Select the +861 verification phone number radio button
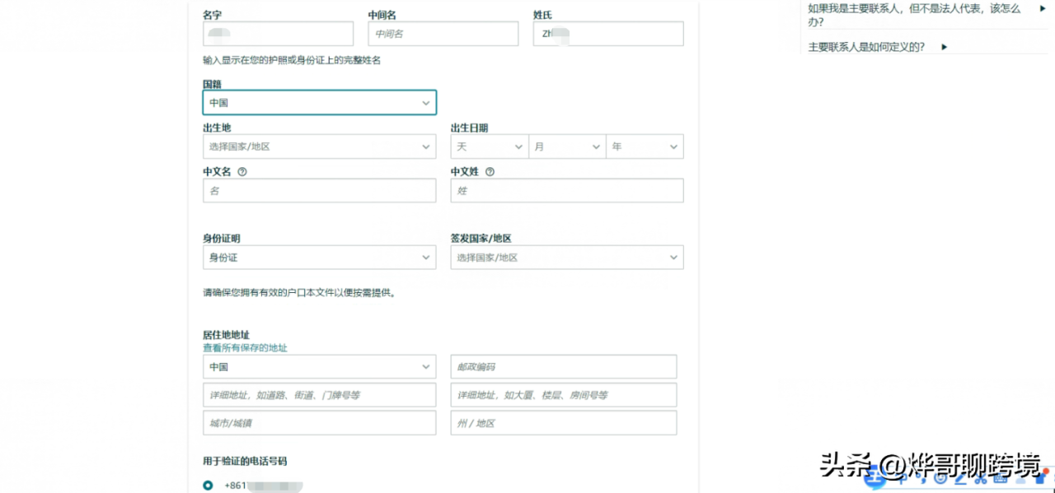The image size is (1055, 493). pos(208,486)
